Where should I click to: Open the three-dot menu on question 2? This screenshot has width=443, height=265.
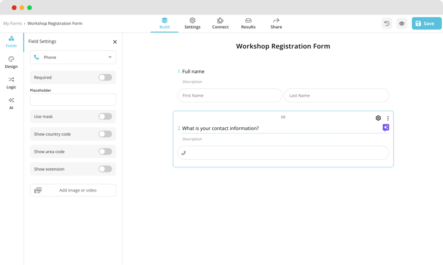tap(388, 118)
